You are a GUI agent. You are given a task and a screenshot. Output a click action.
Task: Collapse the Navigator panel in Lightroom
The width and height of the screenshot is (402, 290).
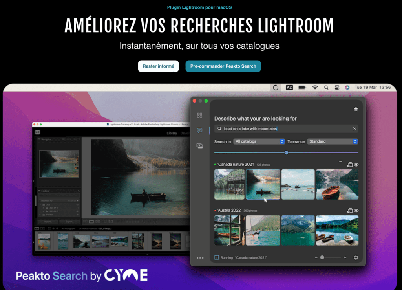(x=39, y=139)
